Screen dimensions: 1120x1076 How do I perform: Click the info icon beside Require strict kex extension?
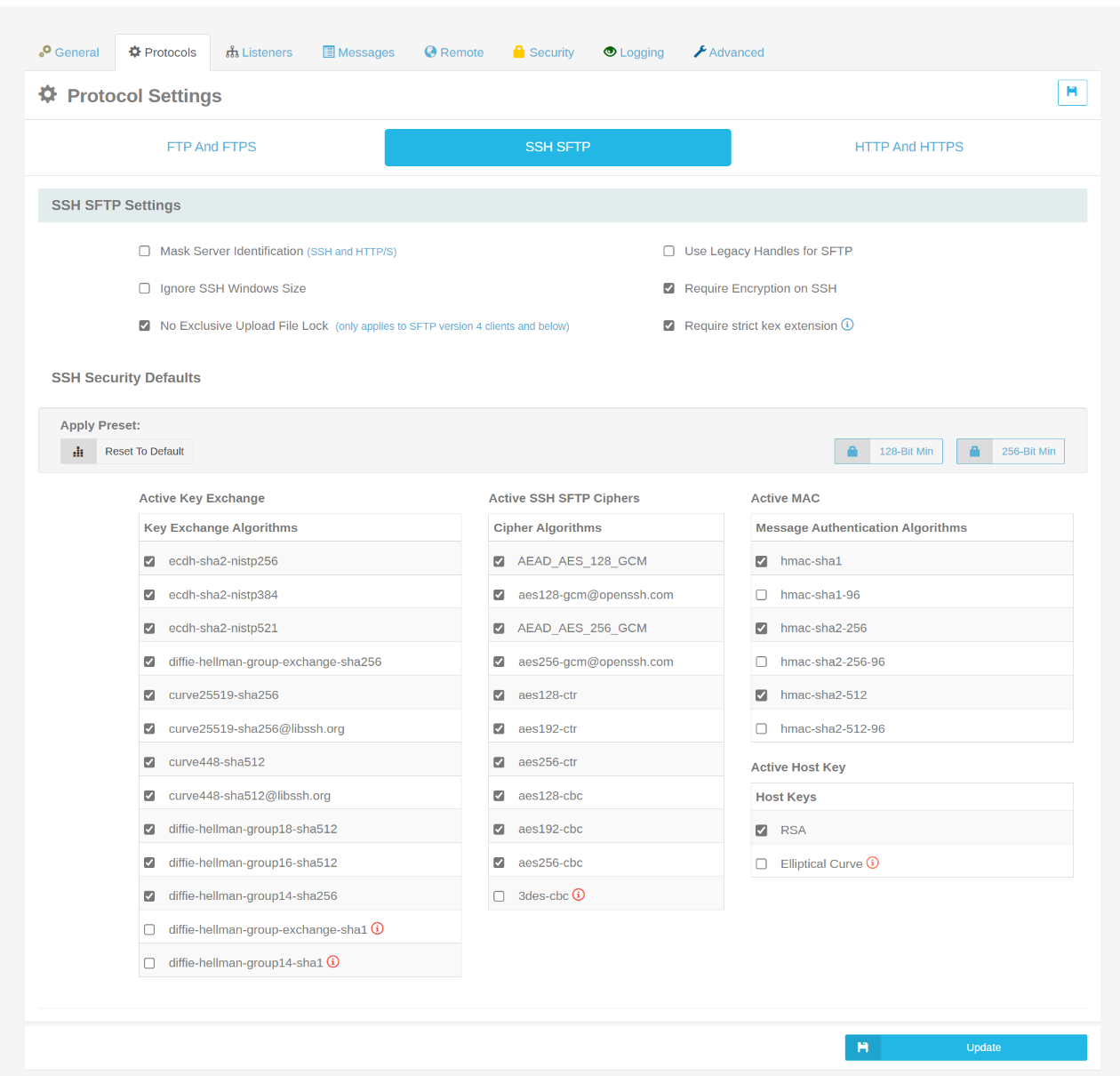848,325
